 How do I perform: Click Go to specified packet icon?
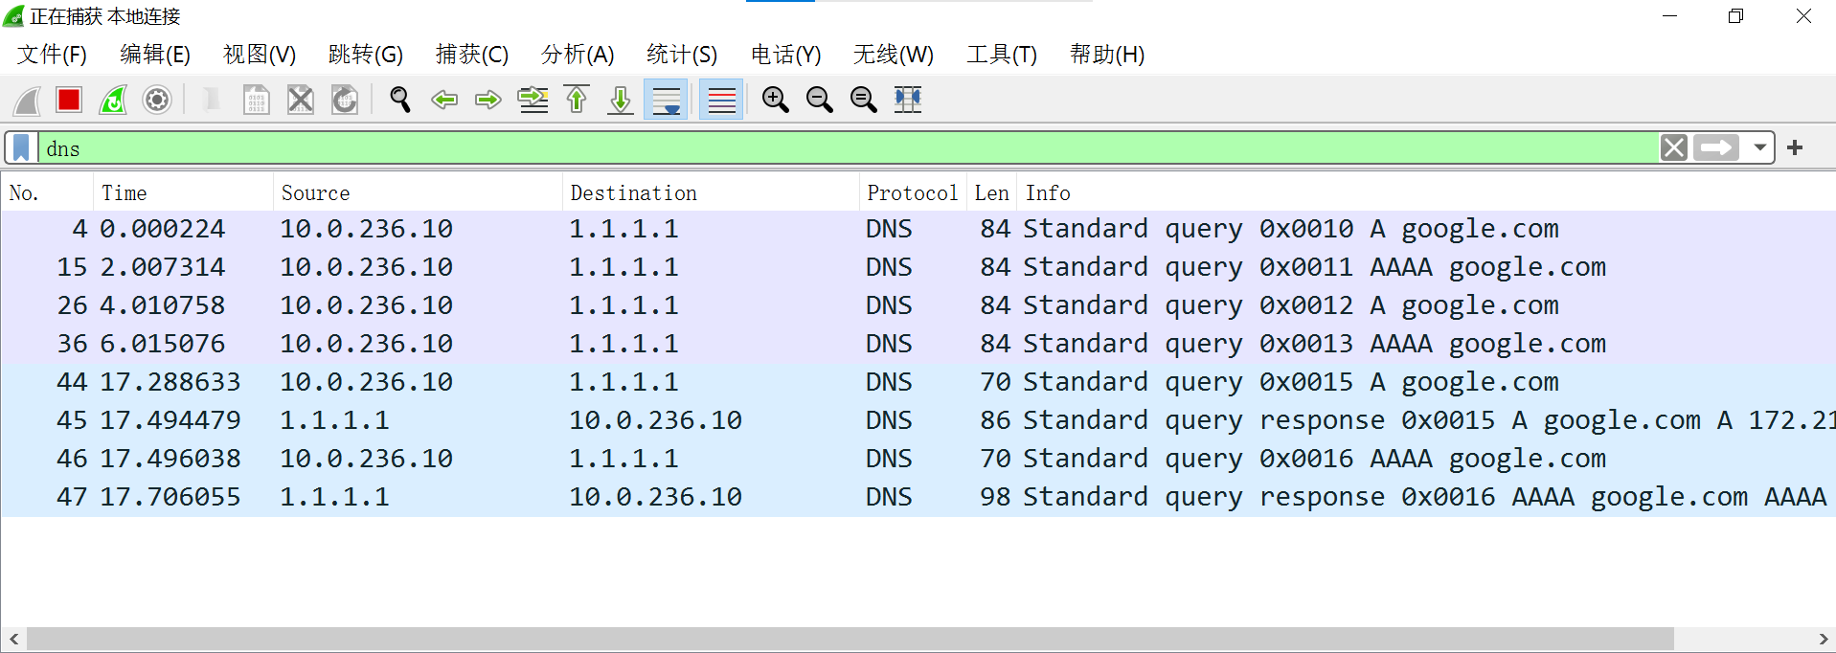tap(533, 100)
